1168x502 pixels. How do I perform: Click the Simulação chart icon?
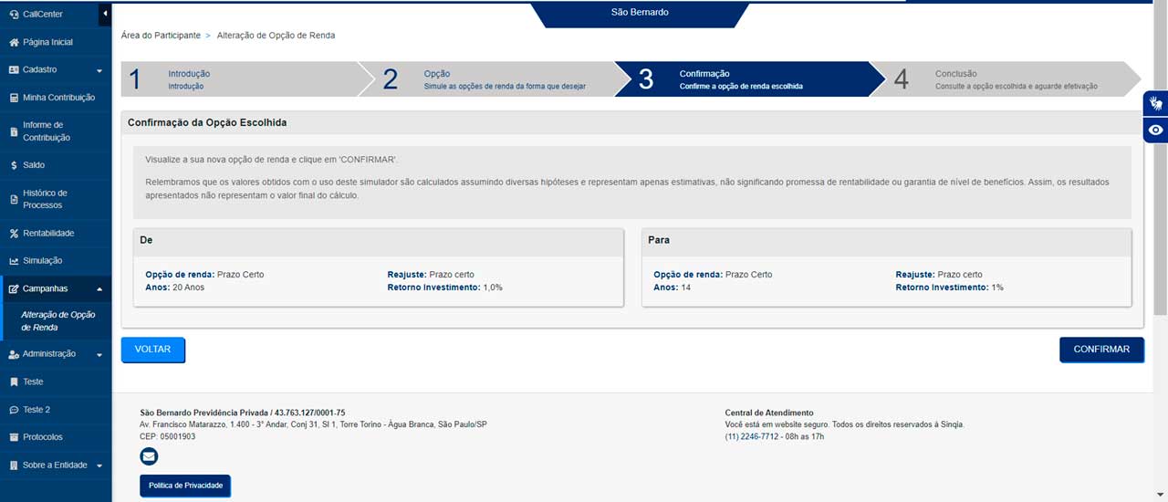14,261
